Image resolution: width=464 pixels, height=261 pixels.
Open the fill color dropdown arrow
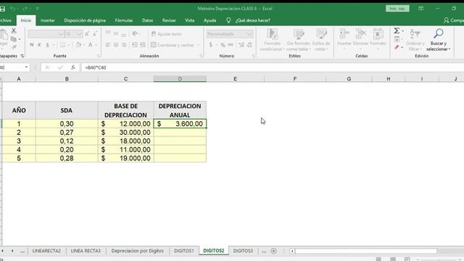click(84, 45)
